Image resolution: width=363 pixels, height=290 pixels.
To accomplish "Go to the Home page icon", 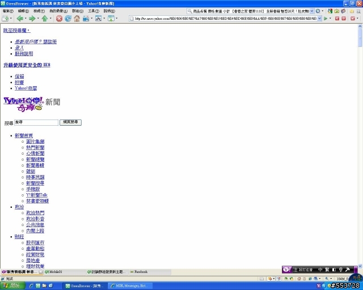I will point(77,19).
